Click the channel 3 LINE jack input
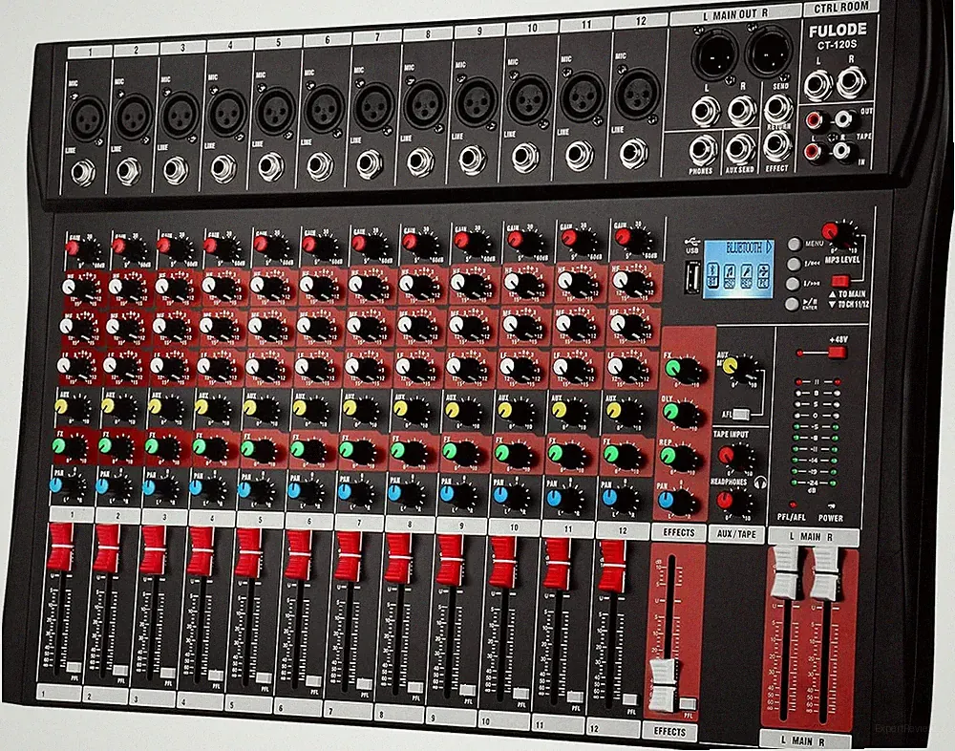 (x=176, y=171)
